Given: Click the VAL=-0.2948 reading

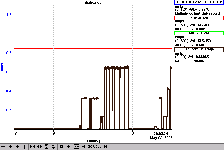Looking at the screenshot, I should [x=199, y=10].
